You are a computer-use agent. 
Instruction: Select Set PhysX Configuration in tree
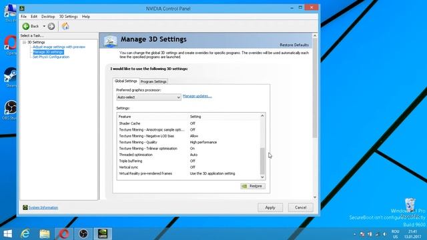(x=51, y=57)
